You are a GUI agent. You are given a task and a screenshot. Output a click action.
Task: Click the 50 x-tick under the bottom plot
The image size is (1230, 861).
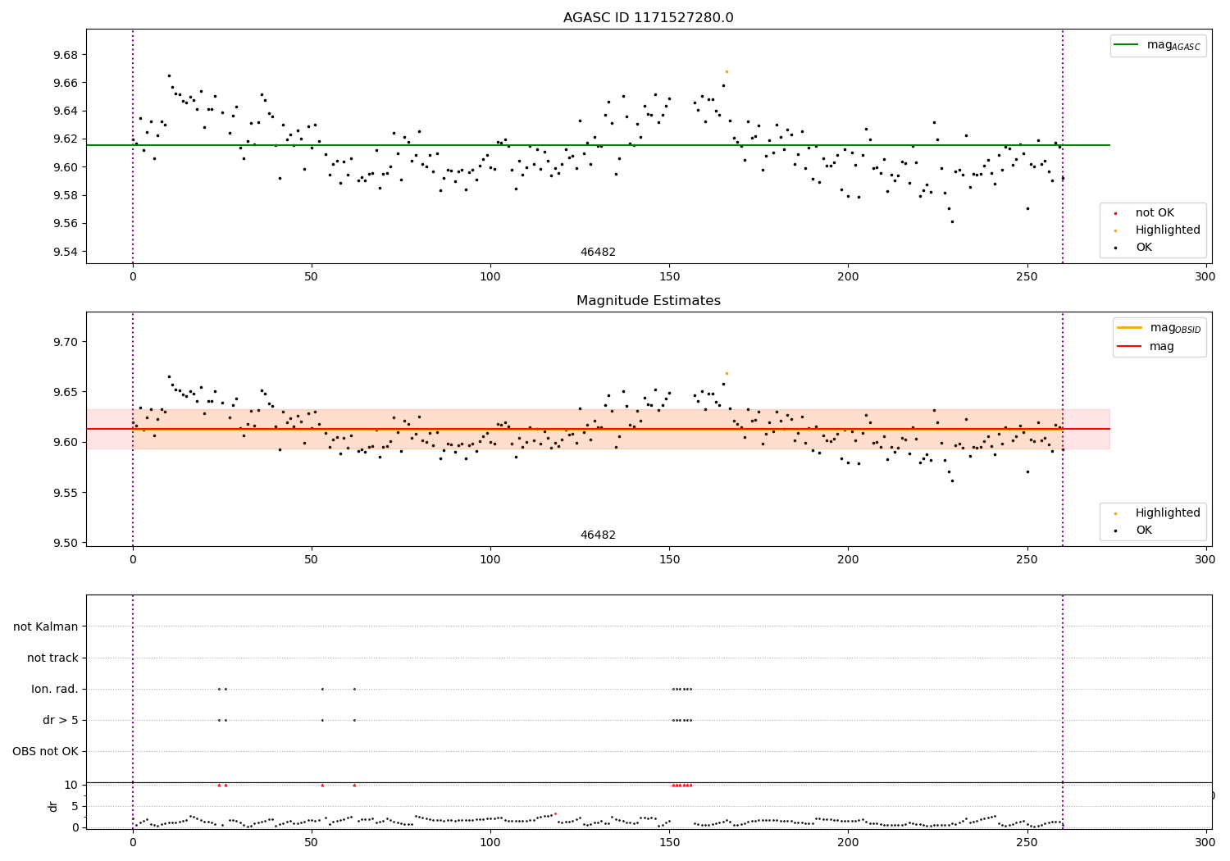tap(312, 842)
